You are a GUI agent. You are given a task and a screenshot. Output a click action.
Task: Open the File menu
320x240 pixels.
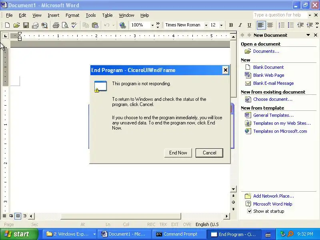tap(9, 15)
